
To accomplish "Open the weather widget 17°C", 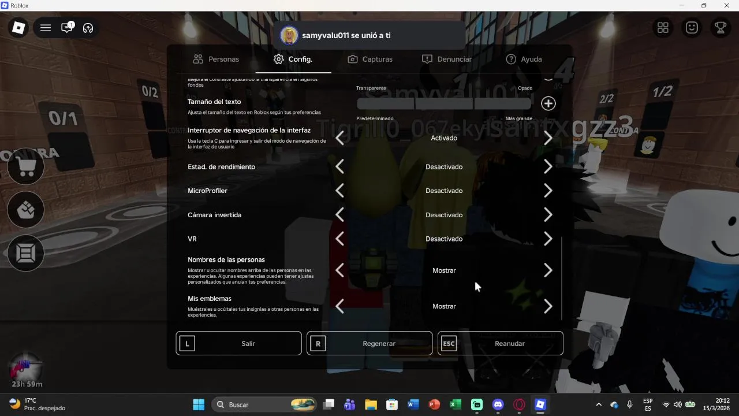I will [x=38, y=404].
